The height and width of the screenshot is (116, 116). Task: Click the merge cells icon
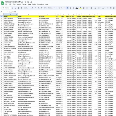coord(87,8)
